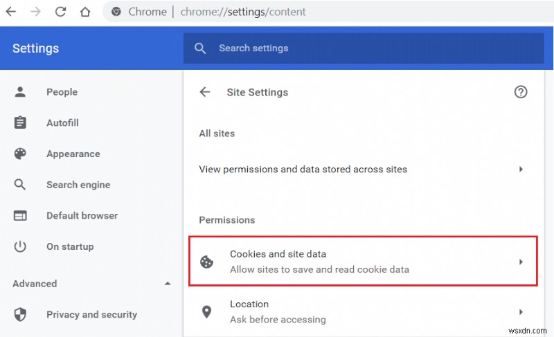Select Autofill in the sidebar

coord(62,123)
